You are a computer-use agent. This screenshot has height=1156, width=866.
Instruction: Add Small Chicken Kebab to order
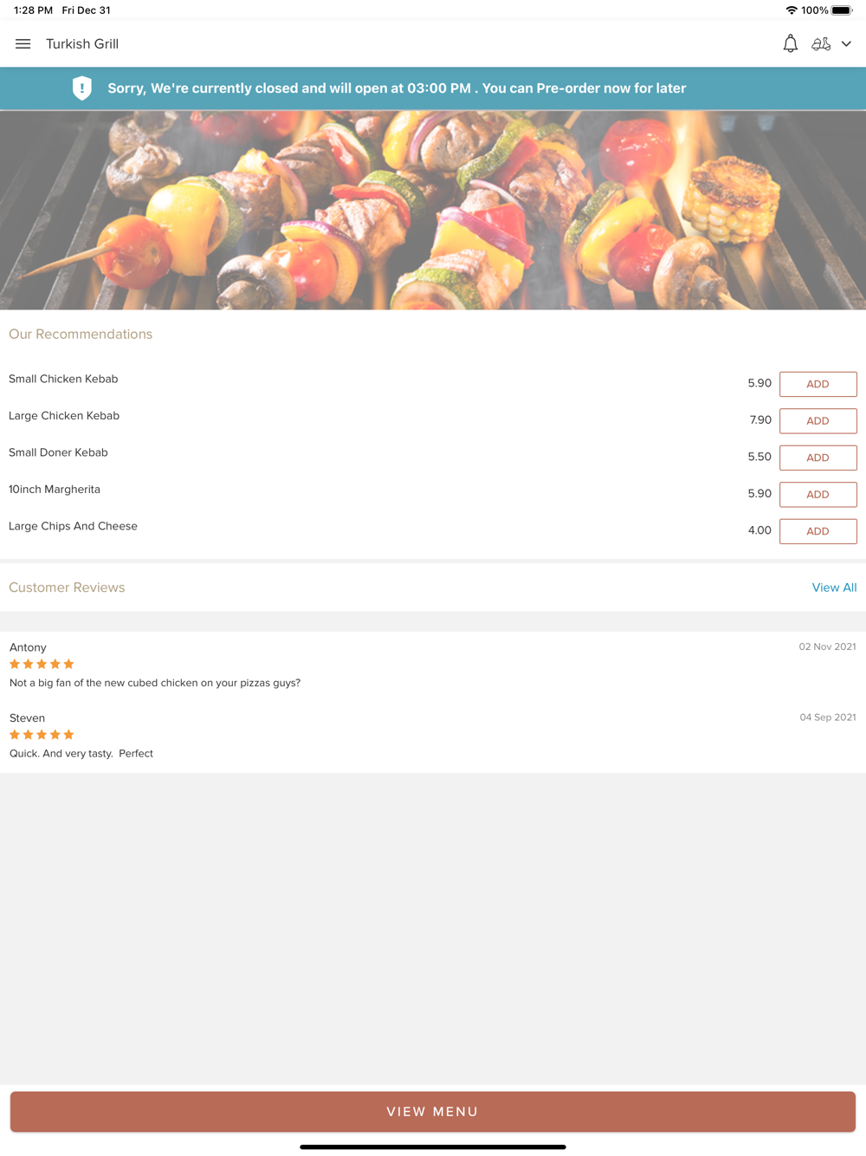coord(818,384)
